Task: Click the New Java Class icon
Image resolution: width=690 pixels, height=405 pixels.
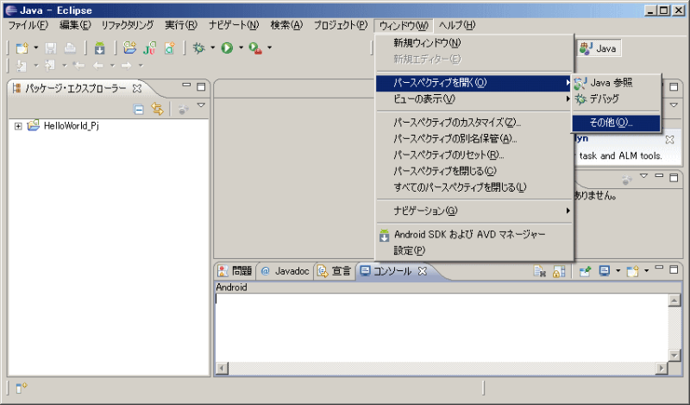Action: [169, 47]
